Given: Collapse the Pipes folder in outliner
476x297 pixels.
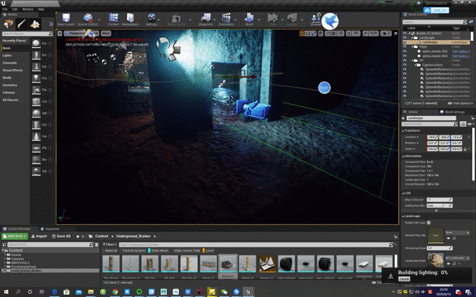Looking at the screenshot, I should [x=412, y=47].
